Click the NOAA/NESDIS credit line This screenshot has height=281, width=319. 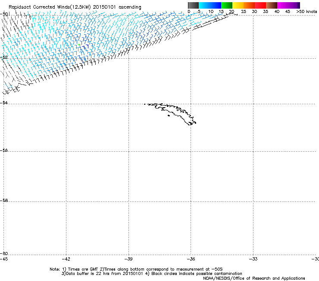pyautogui.click(x=254, y=278)
